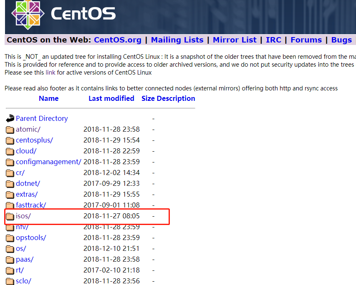This screenshot has width=356, height=285.
Task: Open the Mailing Lists link
Action: point(177,40)
